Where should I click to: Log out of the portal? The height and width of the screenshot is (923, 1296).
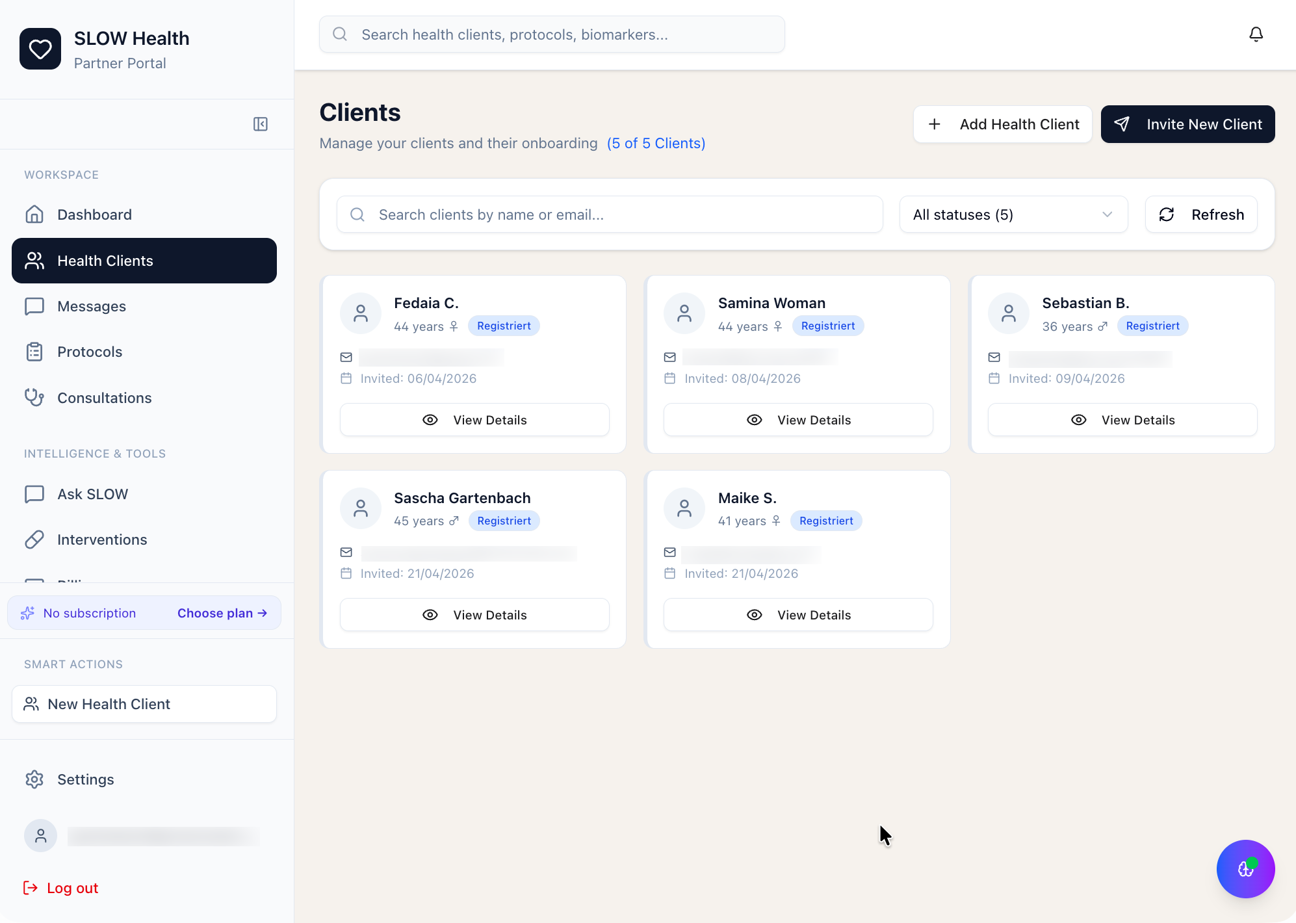coord(60,888)
